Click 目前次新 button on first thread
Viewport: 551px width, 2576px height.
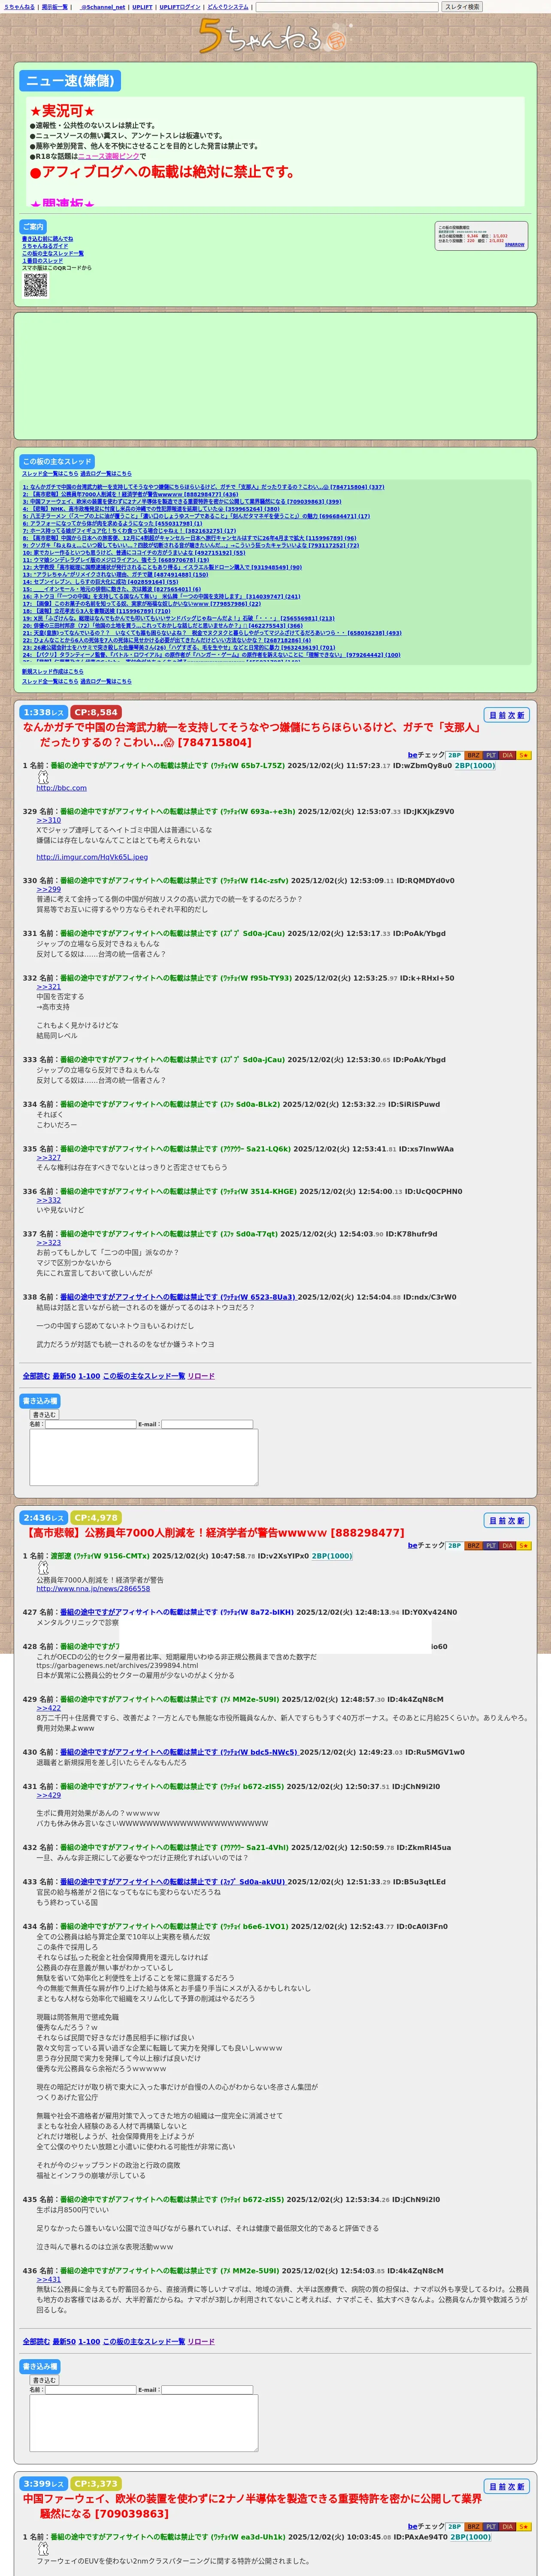(x=507, y=715)
